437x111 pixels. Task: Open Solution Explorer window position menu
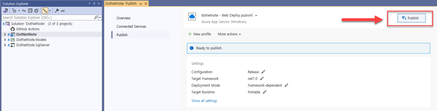(90, 4)
